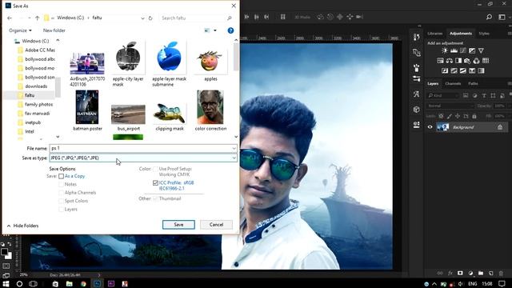This screenshot has height=288, width=512.
Task: Open the 3D panel cube icon
Action: (416, 110)
